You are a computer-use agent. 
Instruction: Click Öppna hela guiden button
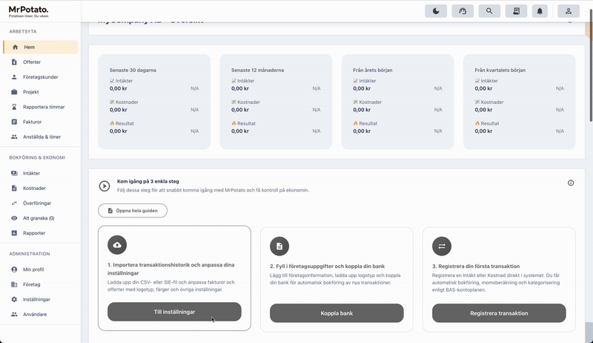coord(133,211)
